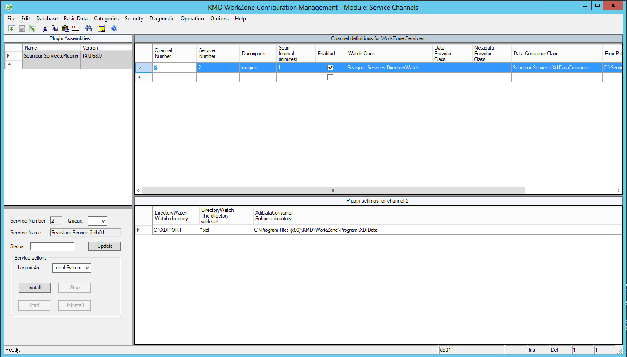Click the Start service button
The height and width of the screenshot is (357, 627).
[34, 305]
